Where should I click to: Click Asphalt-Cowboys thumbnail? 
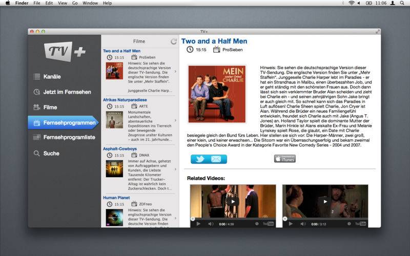[114, 169]
